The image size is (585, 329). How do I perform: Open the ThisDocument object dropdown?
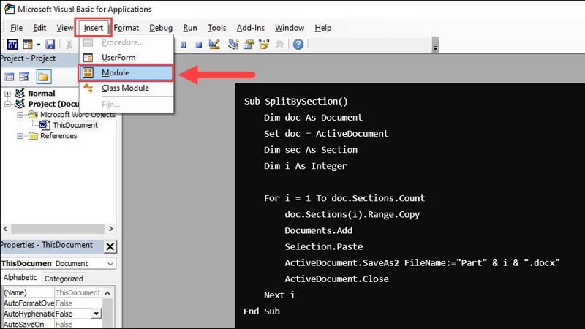tap(110, 263)
